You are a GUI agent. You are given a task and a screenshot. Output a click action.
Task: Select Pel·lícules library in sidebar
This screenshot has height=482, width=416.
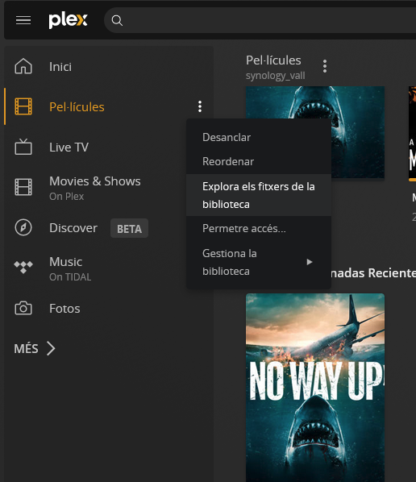click(77, 107)
